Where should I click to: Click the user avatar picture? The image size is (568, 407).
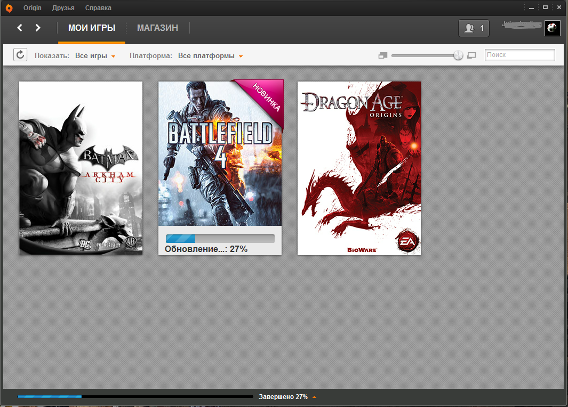pyautogui.click(x=553, y=28)
